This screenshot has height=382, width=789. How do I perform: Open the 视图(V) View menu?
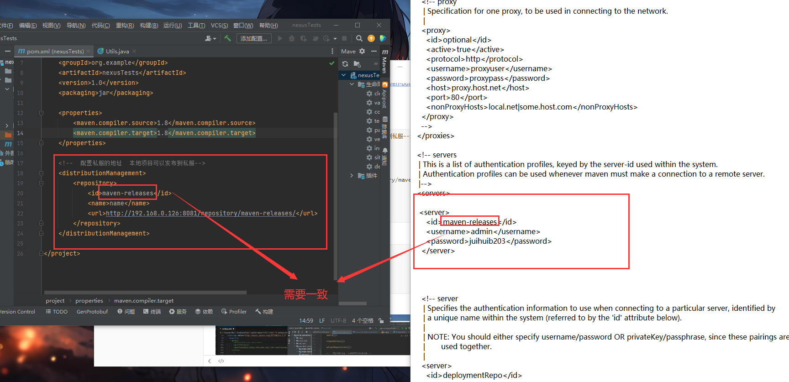coord(51,25)
